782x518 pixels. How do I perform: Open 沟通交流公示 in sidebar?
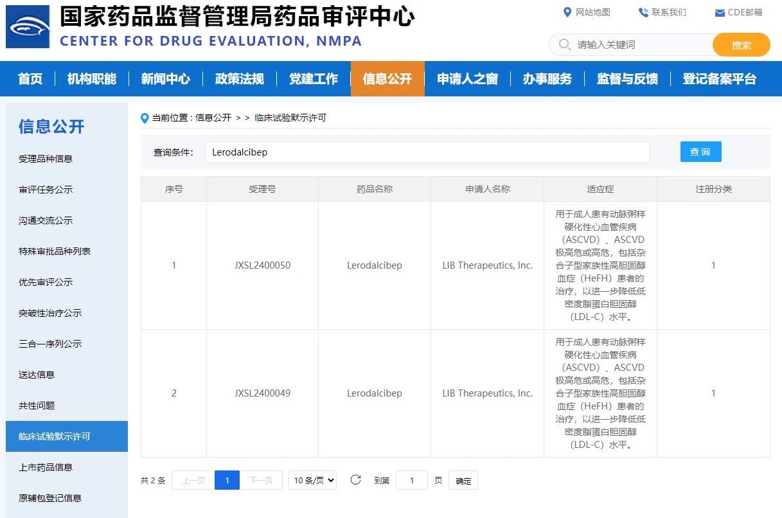click(46, 220)
